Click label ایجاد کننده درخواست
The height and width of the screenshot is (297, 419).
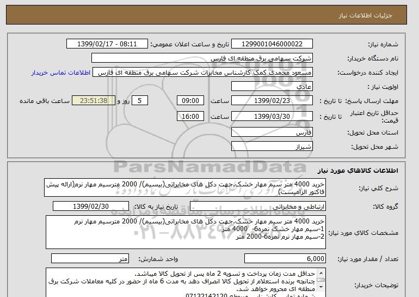pyautogui.click(x=368, y=73)
